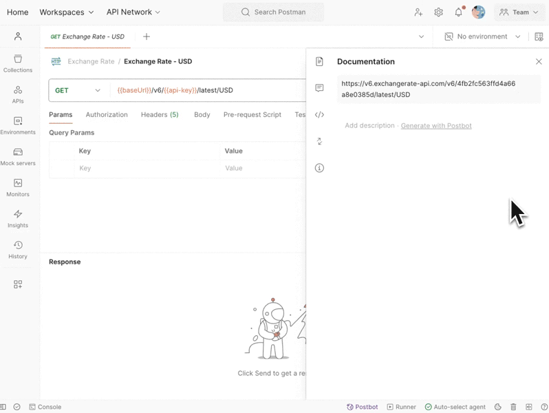Show request info icon
The width and height of the screenshot is (549, 413).
pyautogui.click(x=319, y=168)
